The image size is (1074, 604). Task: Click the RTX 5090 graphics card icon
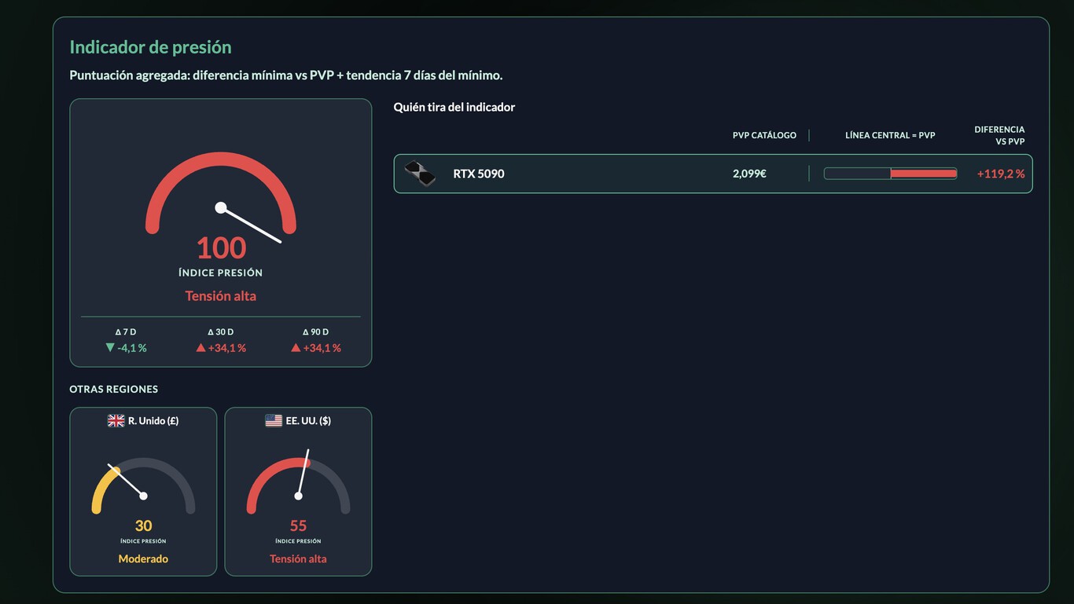420,174
